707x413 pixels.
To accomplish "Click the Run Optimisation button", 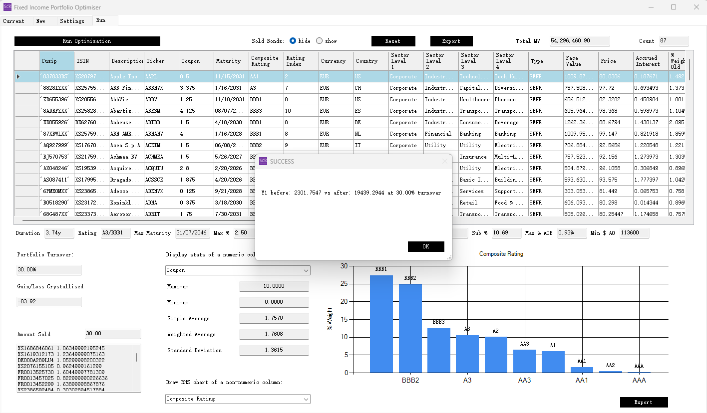I will point(87,41).
